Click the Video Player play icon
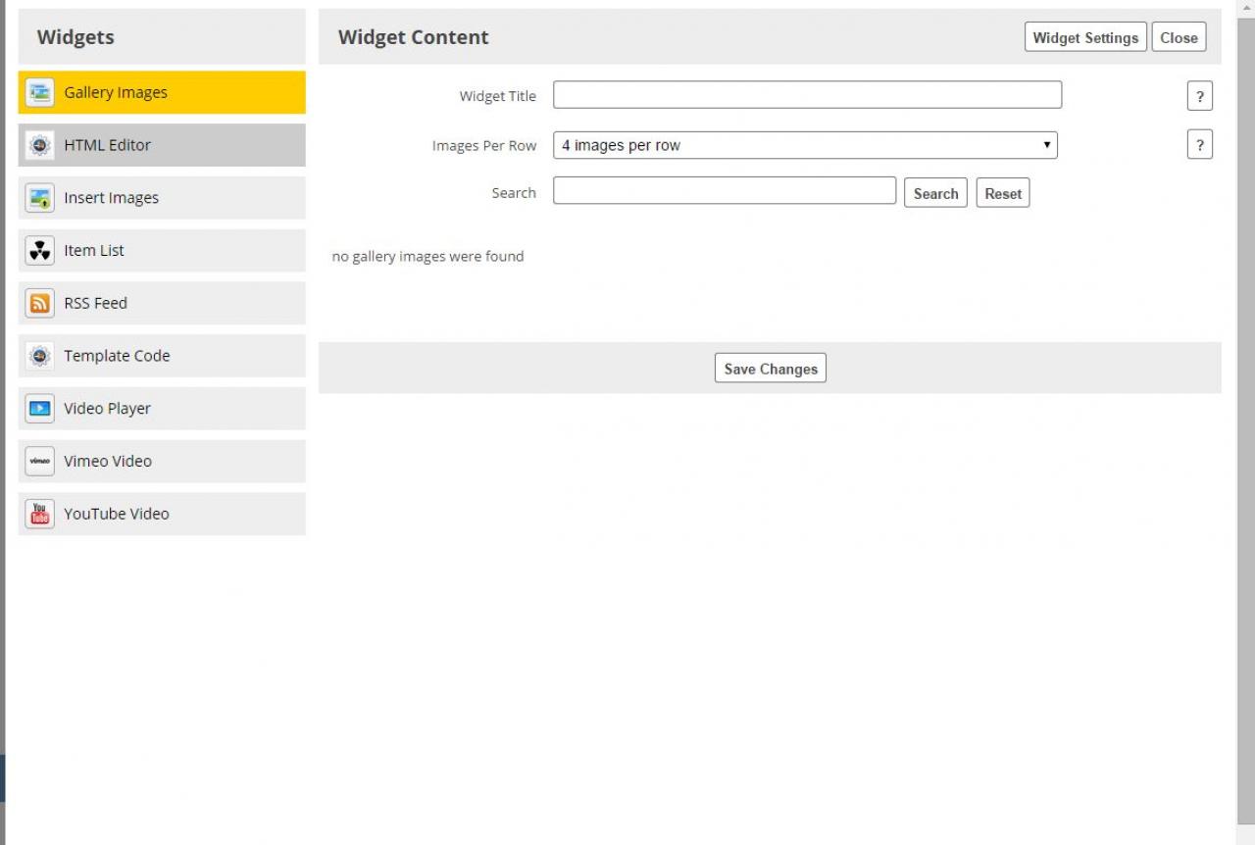 tap(40, 409)
